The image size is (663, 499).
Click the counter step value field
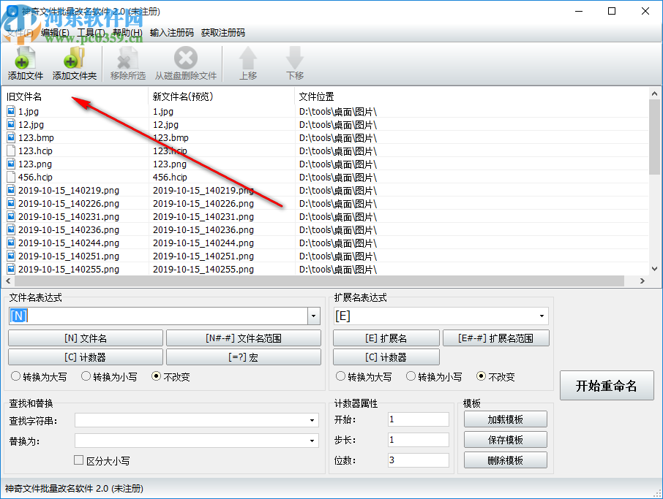click(x=419, y=440)
